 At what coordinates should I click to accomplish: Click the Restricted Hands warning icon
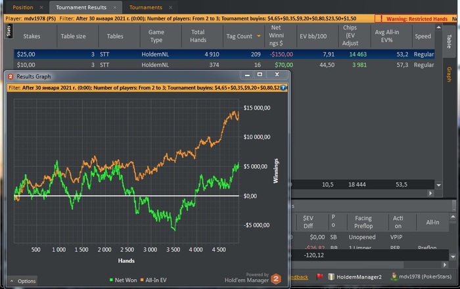click(381, 19)
